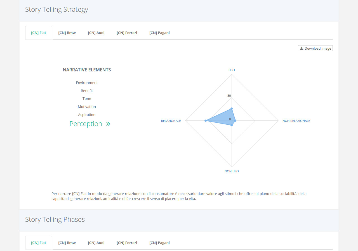Select the USO data point on radar chart
This screenshot has height=251, width=358.
(x=232, y=108)
